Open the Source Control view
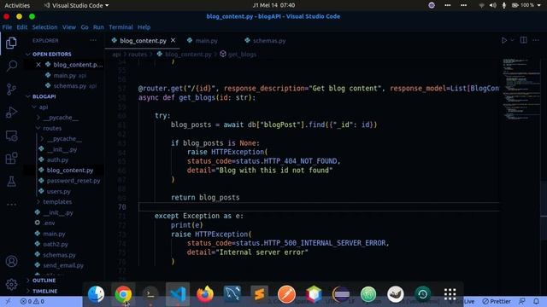Image resolution: width=547 pixels, height=307 pixels. pyautogui.click(x=11, y=89)
